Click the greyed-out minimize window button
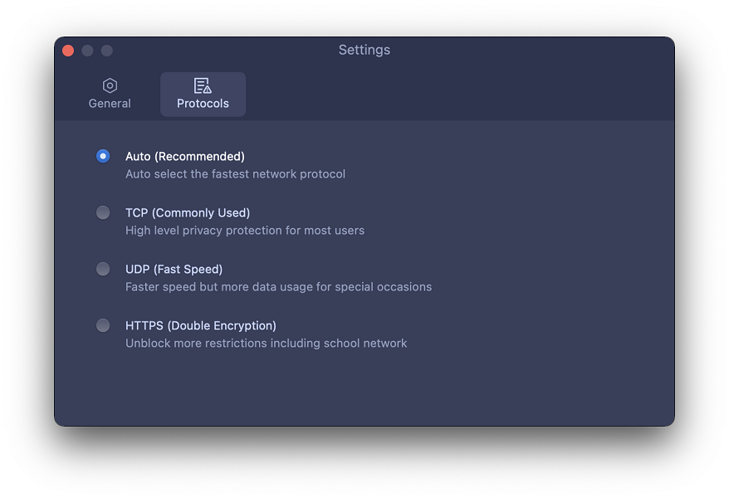Screen dimensions: 729x498 pyautogui.click(x=87, y=51)
